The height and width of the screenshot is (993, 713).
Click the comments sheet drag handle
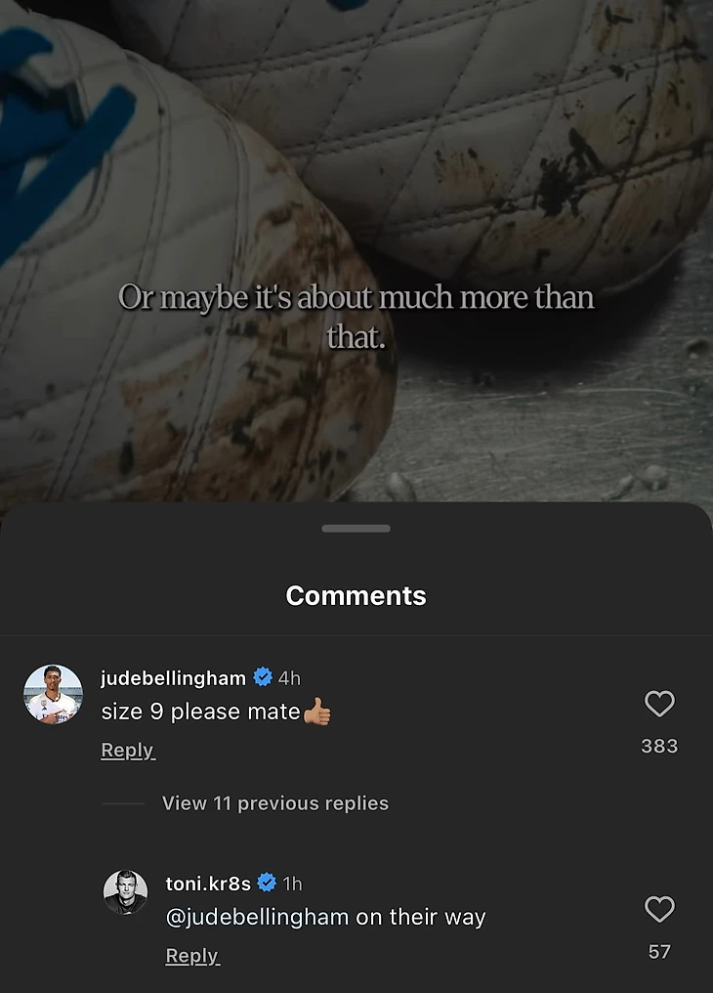point(356,529)
